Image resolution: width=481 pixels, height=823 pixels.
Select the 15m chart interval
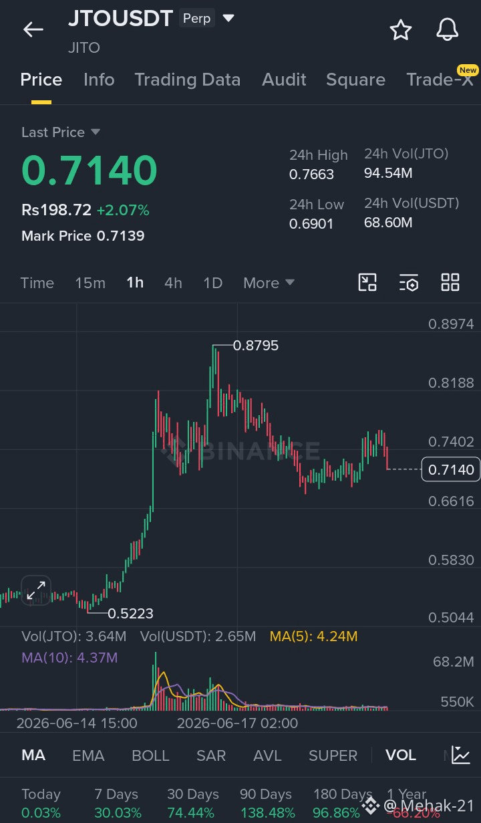click(x=90, y=283)
